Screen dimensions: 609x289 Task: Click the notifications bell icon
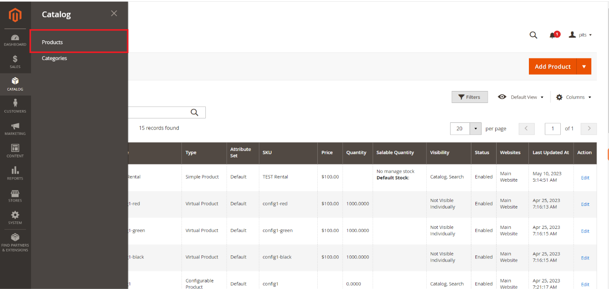pyautogui.click(x=553, y=35)
